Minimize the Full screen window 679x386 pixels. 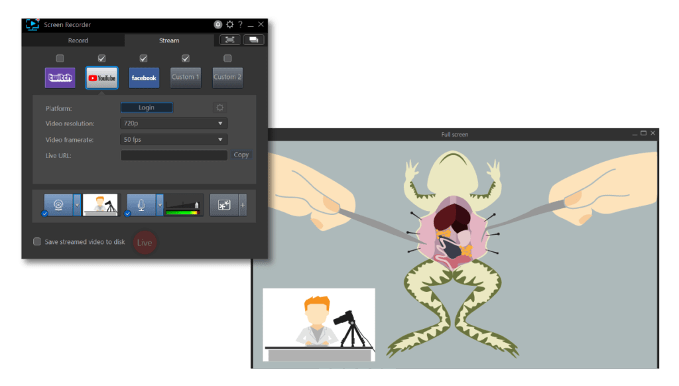(635, 134)
